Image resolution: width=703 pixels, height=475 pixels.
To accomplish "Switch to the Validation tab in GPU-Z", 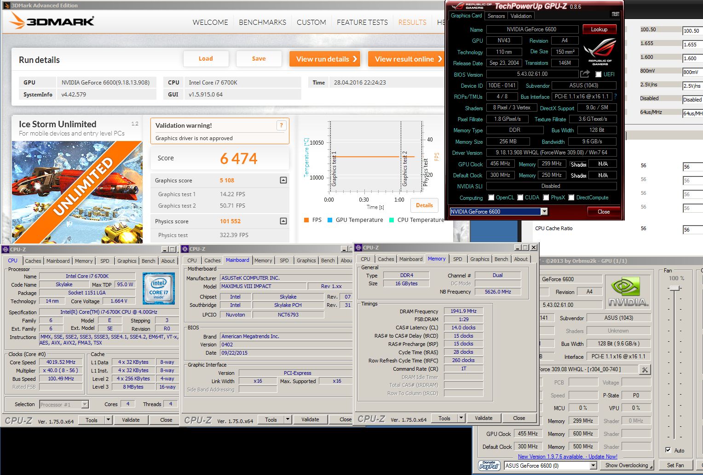I will click(521, 16).
